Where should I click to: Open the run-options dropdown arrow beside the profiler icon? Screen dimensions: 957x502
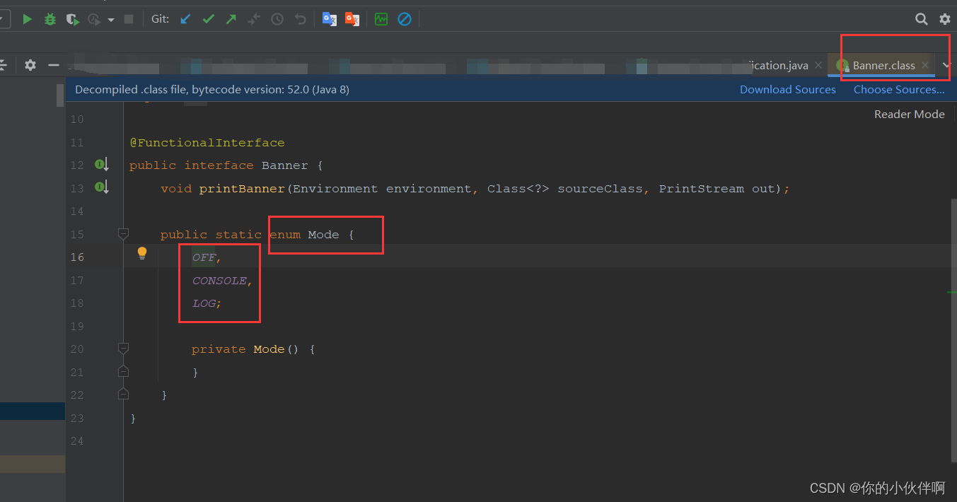[x=111, y=20]
